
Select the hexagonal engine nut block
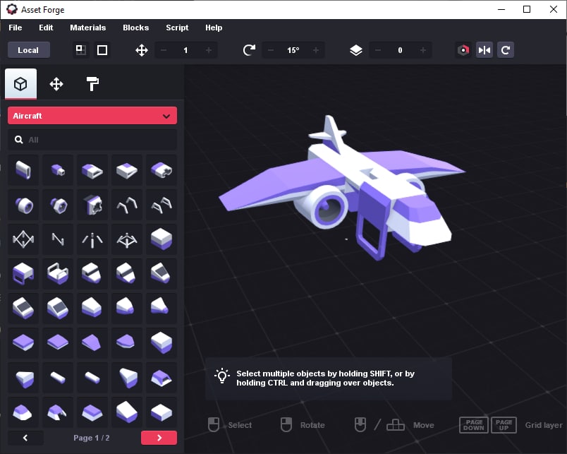(x=58, y=205)
